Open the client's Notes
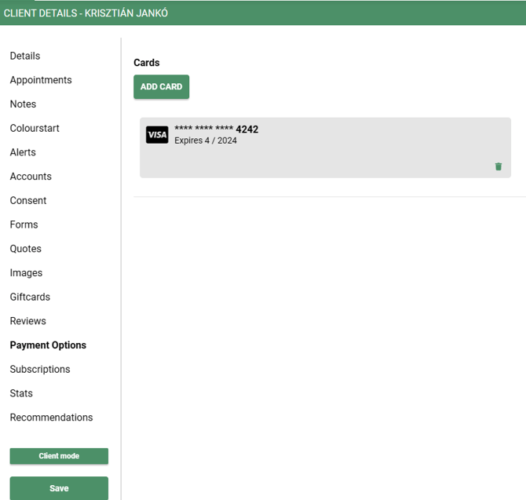526x500 pixels. (23, 104)
